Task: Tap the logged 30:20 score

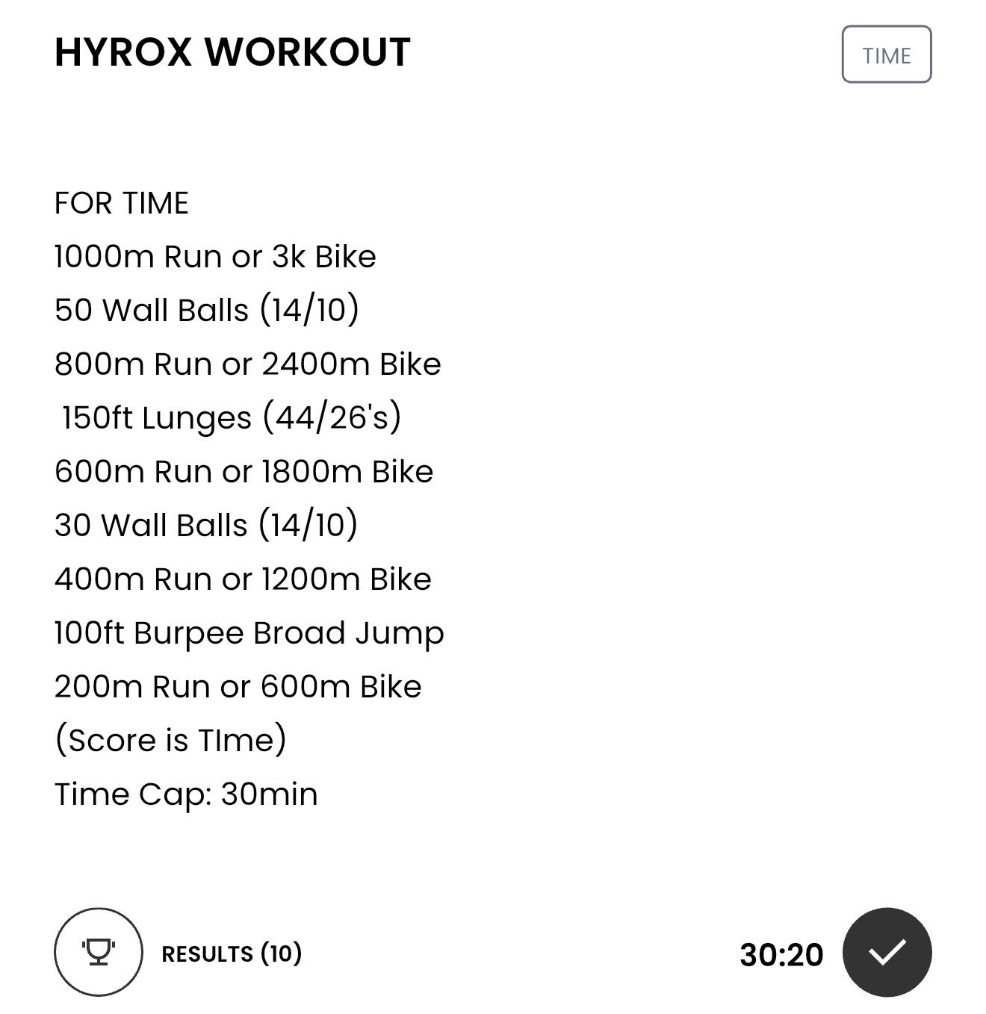Action: point(781,954)
